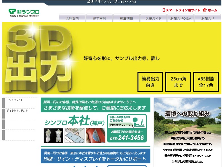Click the 好奇心を形に banner text
The image size is (223, 167).
[122, 58]
